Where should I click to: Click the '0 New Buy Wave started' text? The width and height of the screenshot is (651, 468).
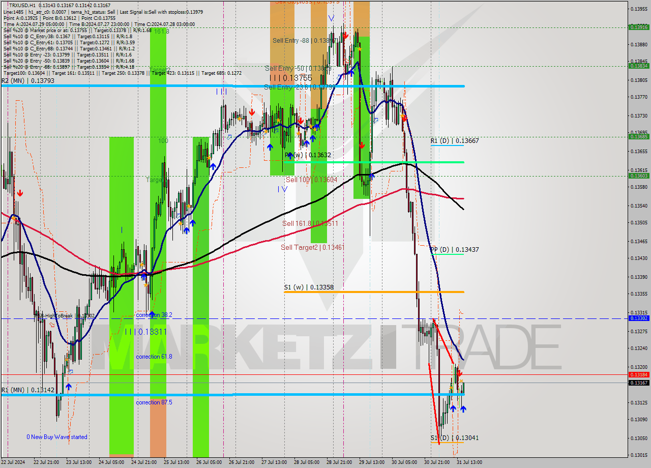point(57,437)
